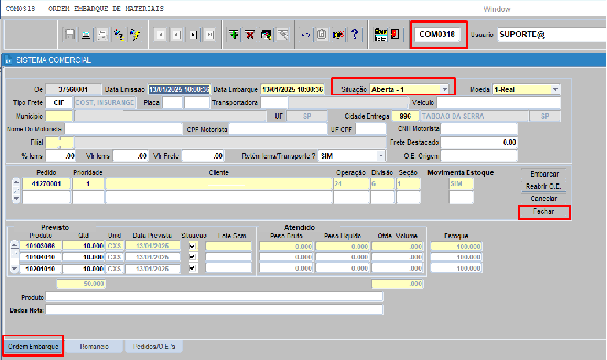
Task: Toggle Situacao checkbox for product 10201010
Action: coord(192,268)
